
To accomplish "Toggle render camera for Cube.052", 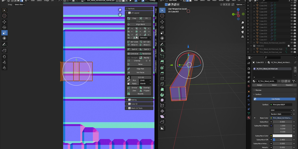I will point(295,24).
